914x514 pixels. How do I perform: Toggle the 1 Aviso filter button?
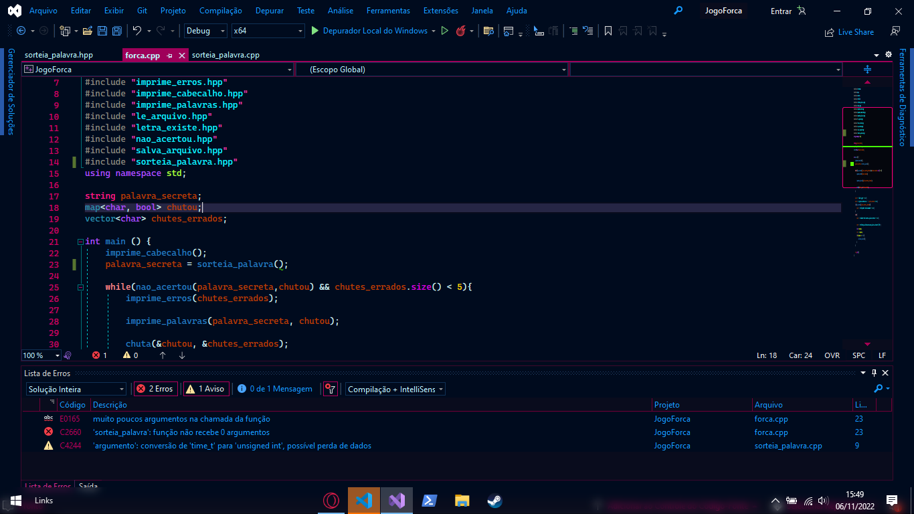coord(205,389)
